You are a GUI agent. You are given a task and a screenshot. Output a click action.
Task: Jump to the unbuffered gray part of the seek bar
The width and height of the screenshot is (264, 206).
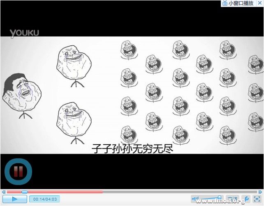point(177,192)
